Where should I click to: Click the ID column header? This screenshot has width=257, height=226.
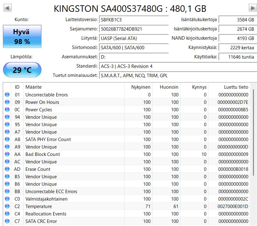point(17,87)
